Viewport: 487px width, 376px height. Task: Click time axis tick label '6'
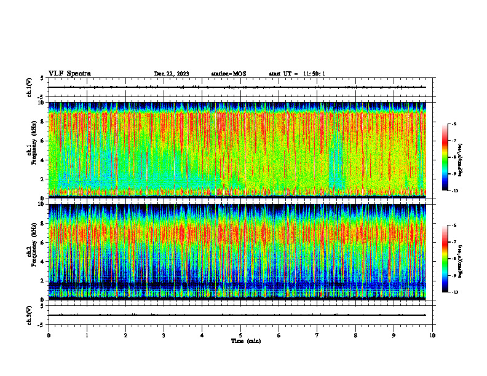click(x=279, y=335)
